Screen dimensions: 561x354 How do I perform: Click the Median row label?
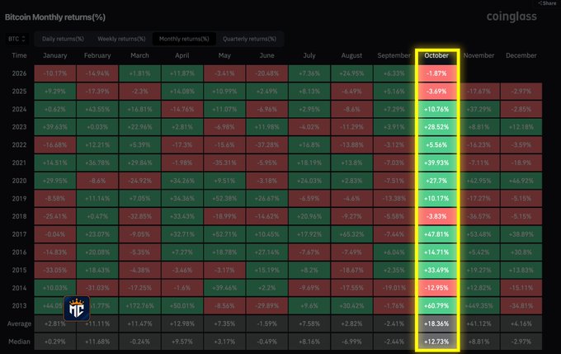coord(19,342)
